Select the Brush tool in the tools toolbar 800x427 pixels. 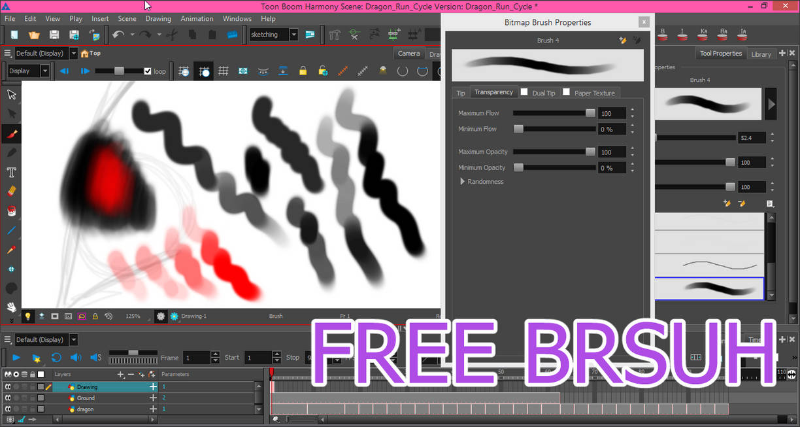[11, 133]
